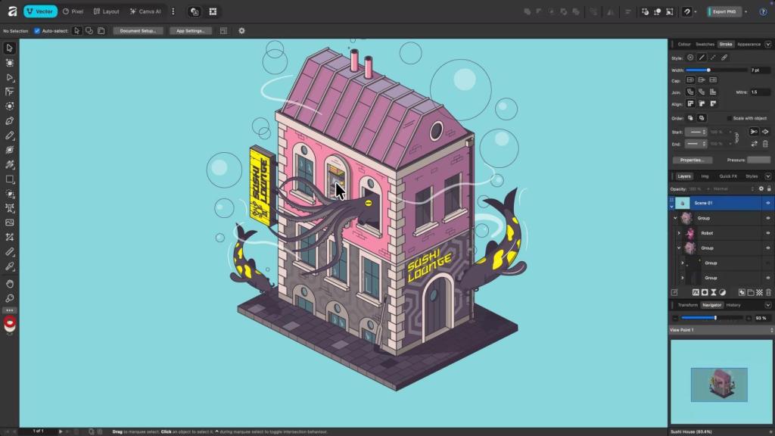Select the Hand view tool
The image size is (775, 436).
pos(10,283)
